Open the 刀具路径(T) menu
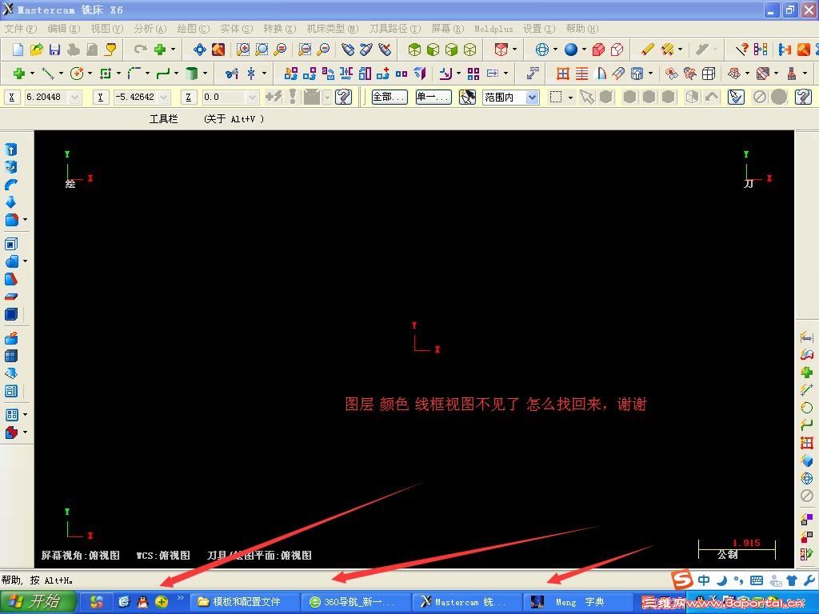Image resolution: width=819 pixels, height=614 pixels. click(395, 29)
